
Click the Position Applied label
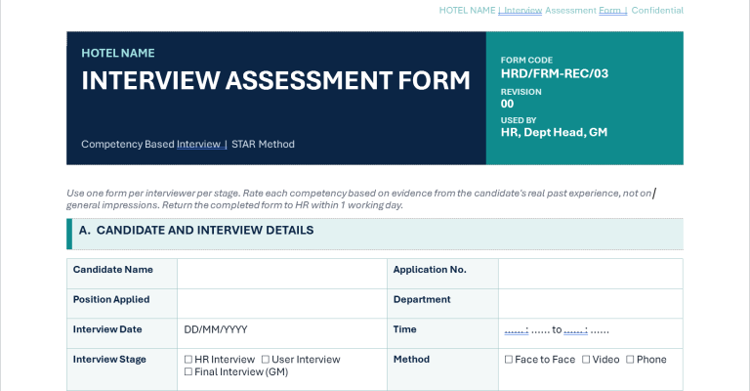(x=111, y=299)
